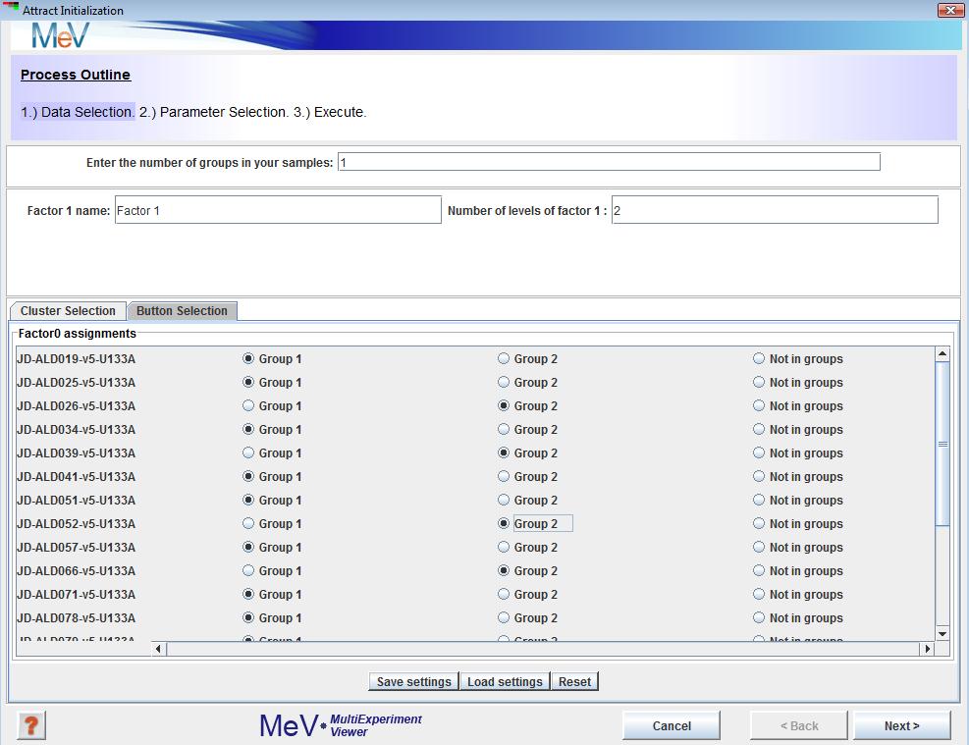
Task: Open the Button Selection tab
Action: point(182,311)
